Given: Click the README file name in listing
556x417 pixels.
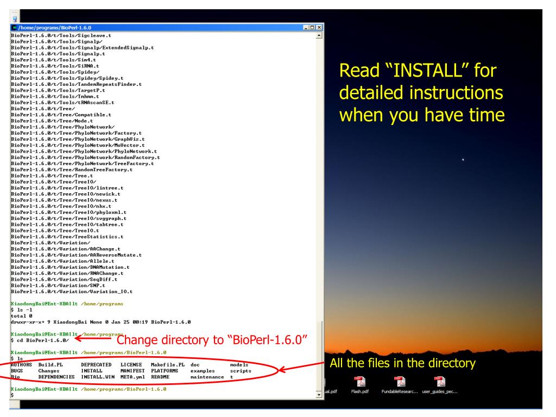Looking at the screenshot, I should pyautogui.click(x=160, y=377).
